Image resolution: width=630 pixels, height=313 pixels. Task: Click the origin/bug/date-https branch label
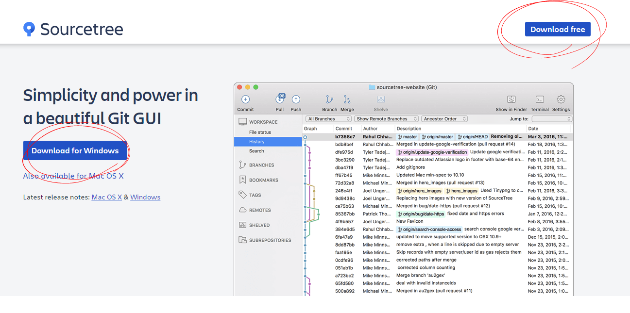[x=421, y=214]
